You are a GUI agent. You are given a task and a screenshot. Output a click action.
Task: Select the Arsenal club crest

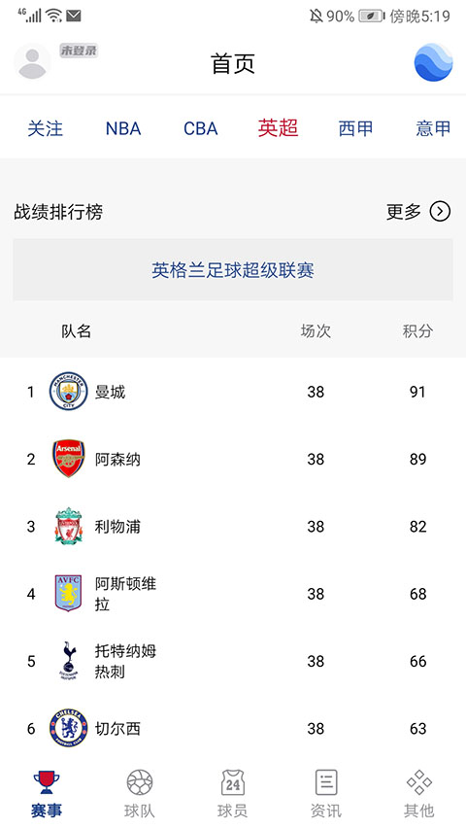69,459
